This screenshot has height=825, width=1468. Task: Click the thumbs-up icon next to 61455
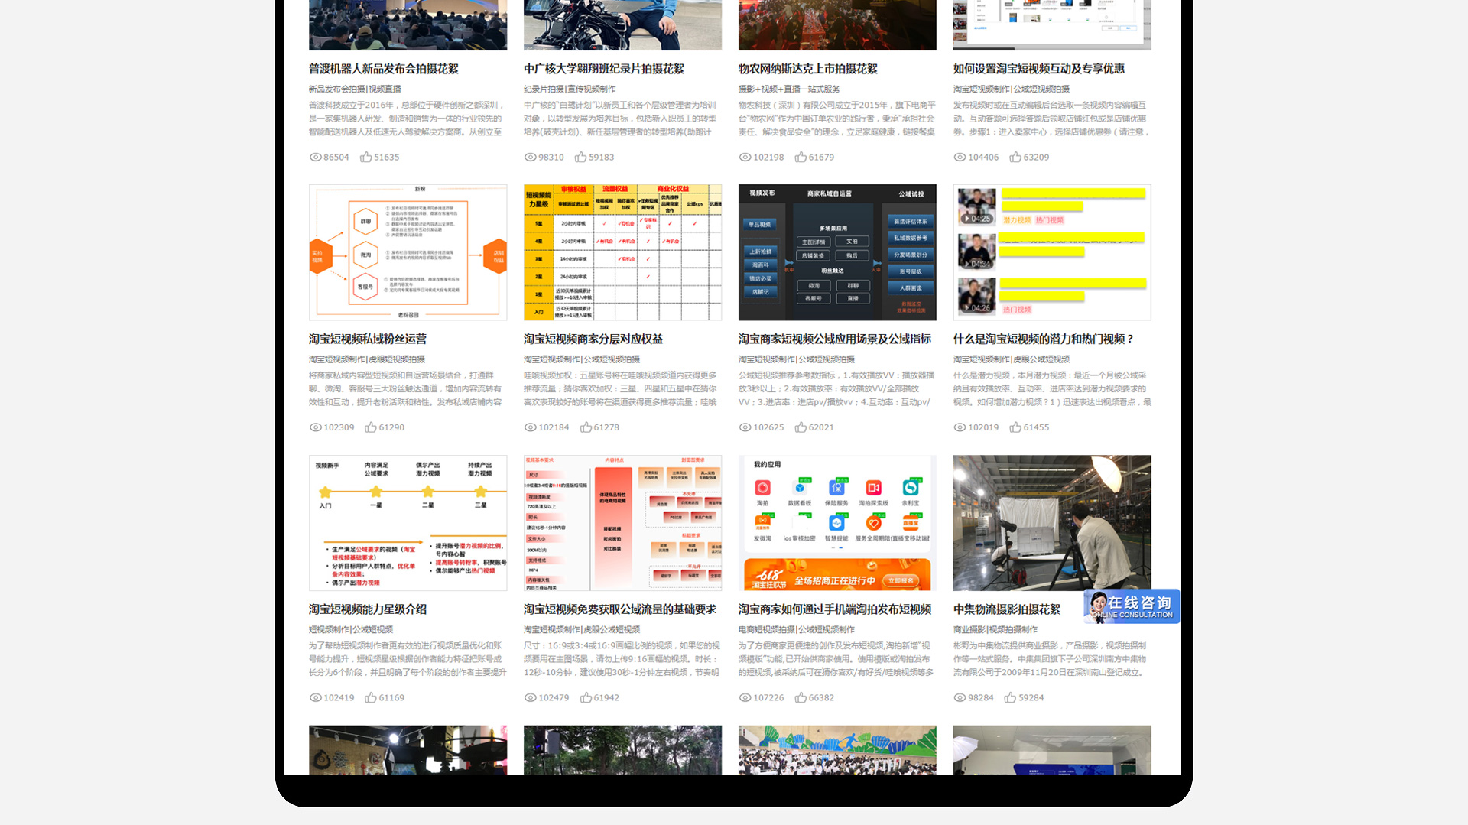click(x=1015, y=427)
